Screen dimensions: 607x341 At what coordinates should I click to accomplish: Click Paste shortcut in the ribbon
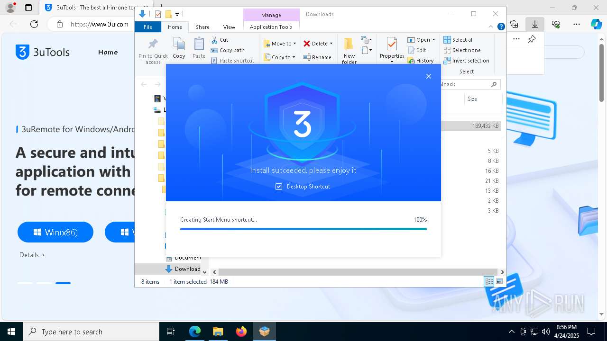pos(232,61)
